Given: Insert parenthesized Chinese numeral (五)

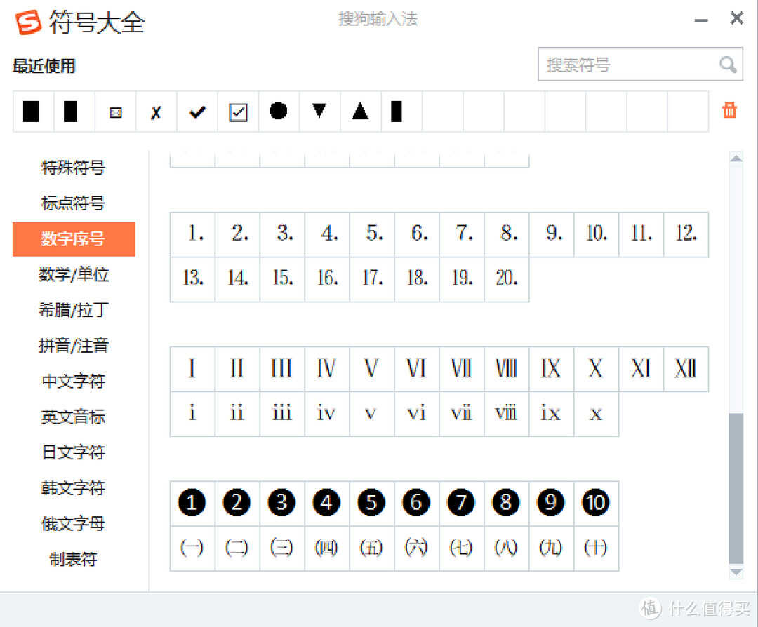Looking at the screenshot, I should 371,548.
